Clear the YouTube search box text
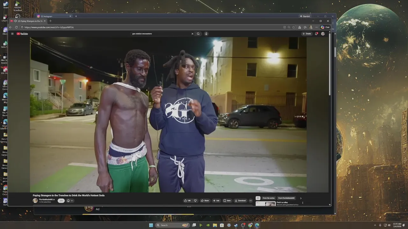Image resolution: width=408 pixels, height=229 pixels. [x=192, y=34]
